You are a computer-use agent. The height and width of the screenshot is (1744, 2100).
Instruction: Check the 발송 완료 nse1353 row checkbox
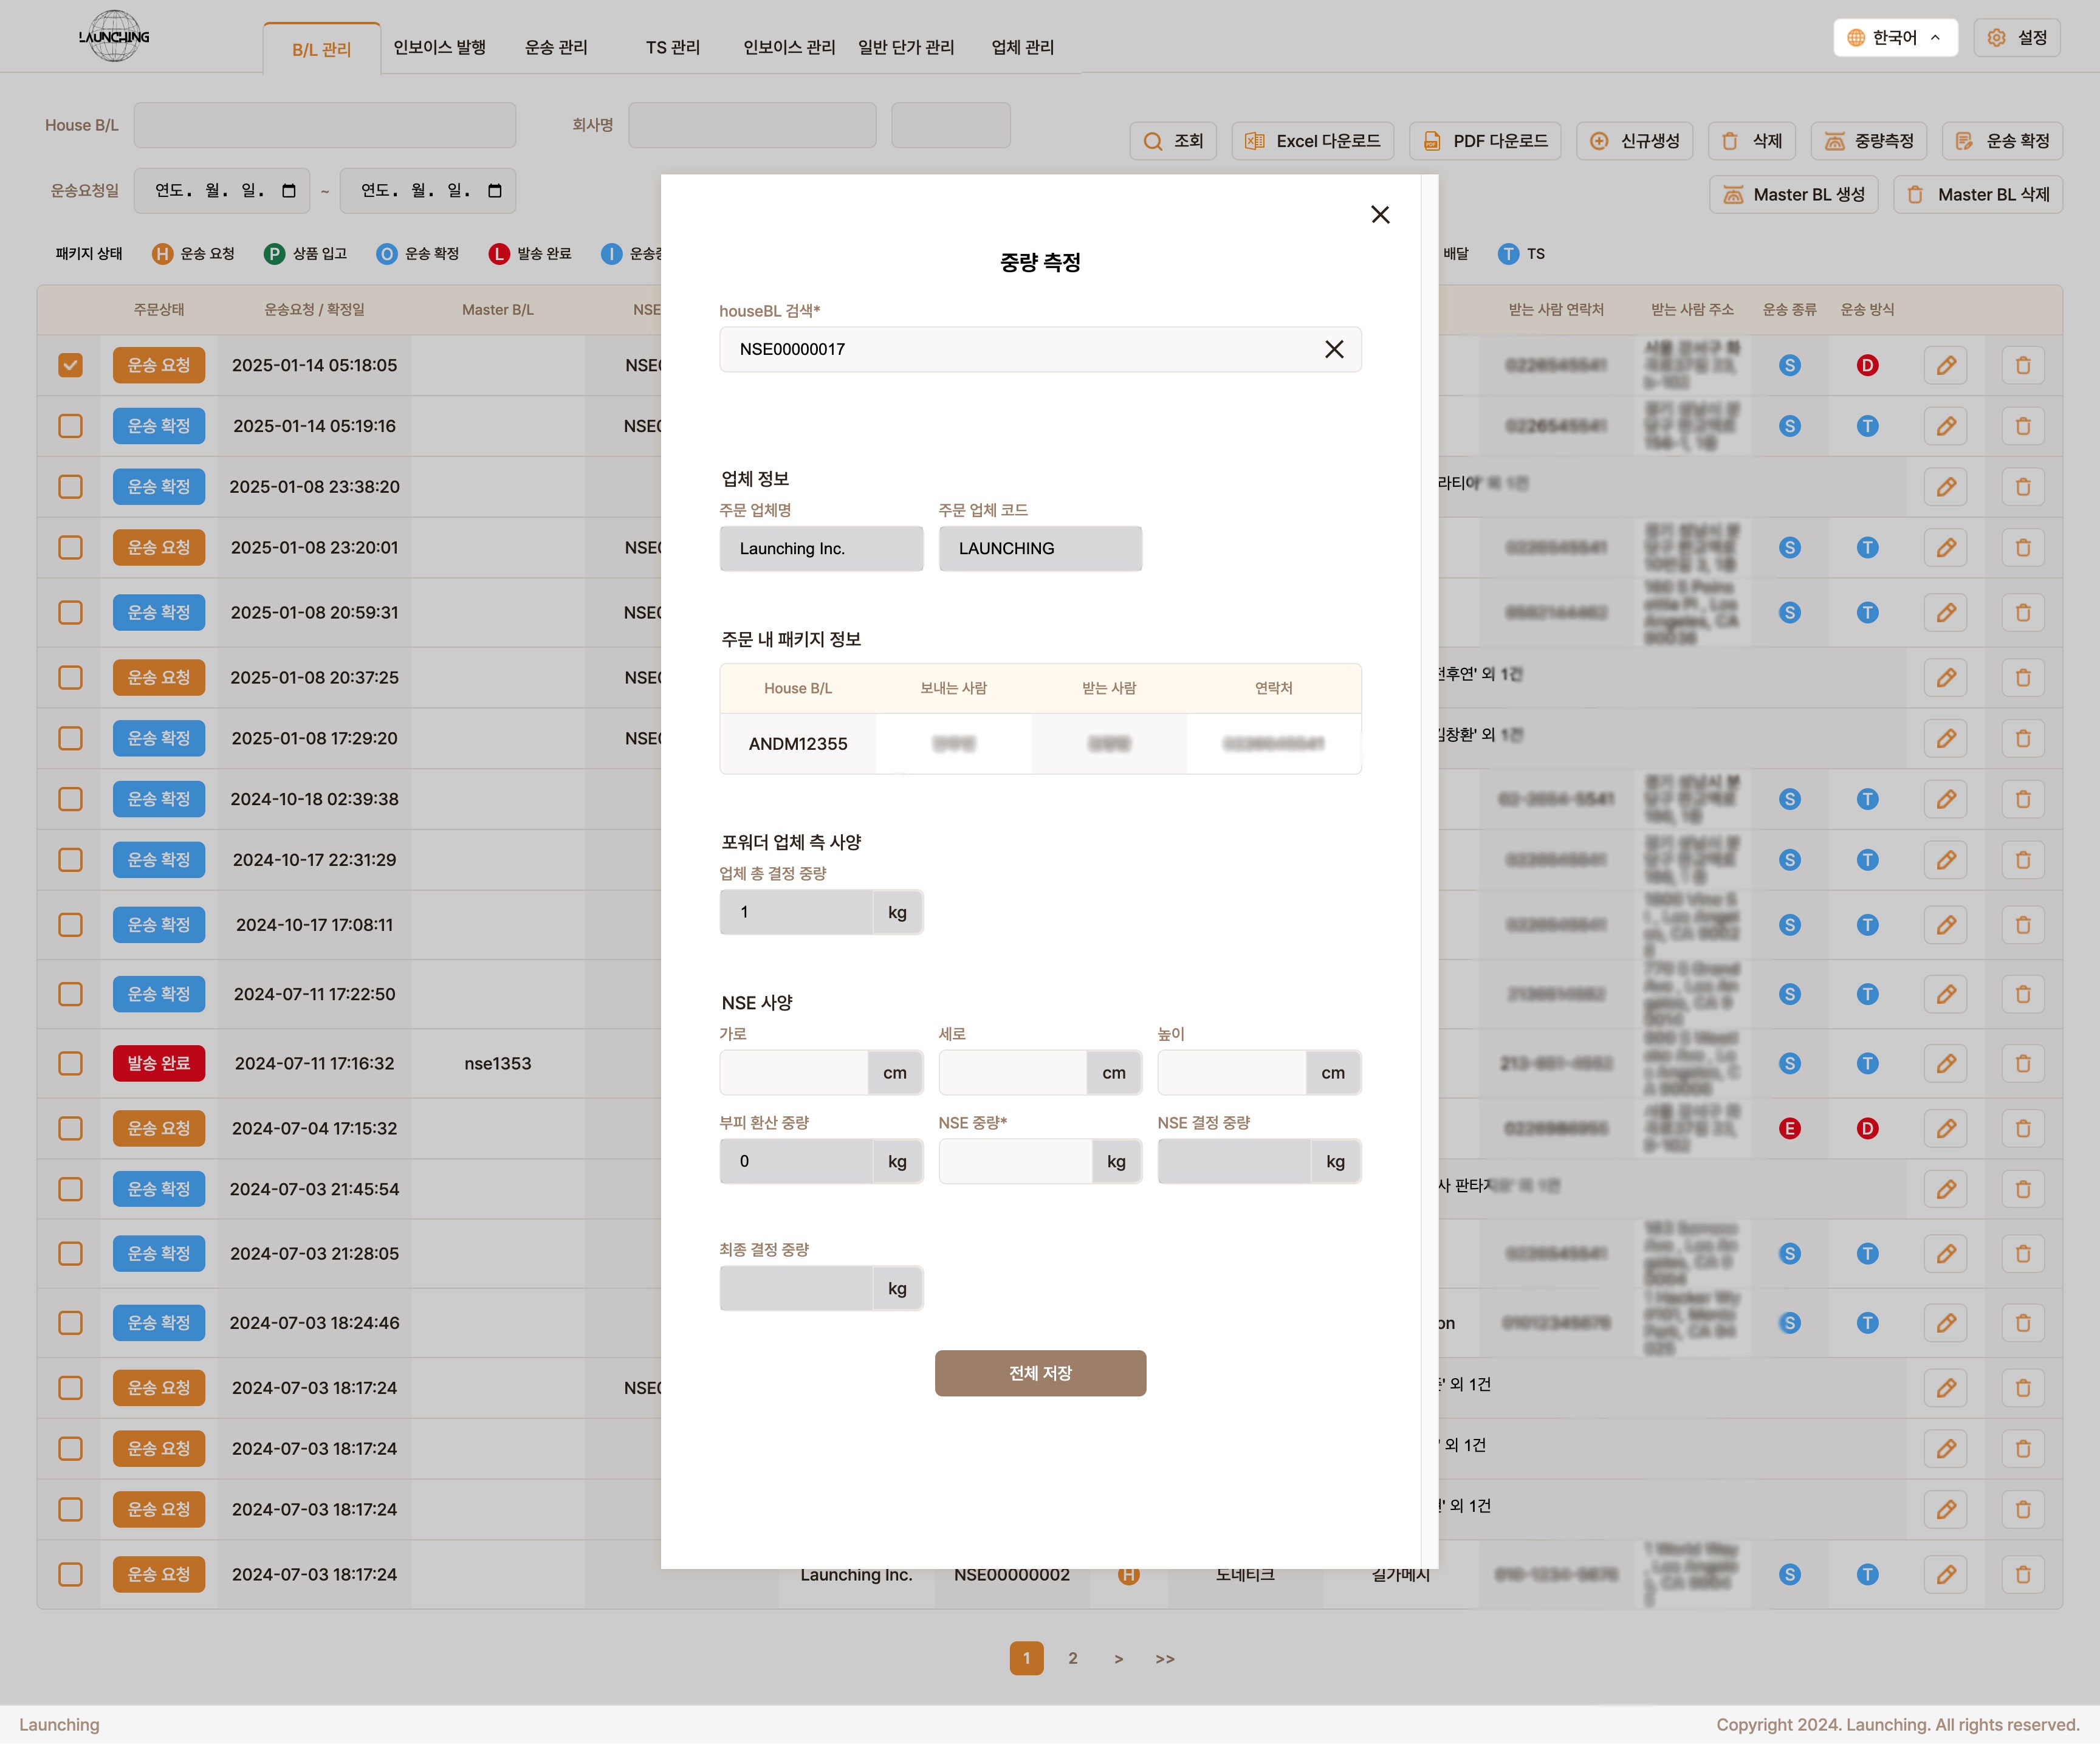click(x=70, y=1063)
